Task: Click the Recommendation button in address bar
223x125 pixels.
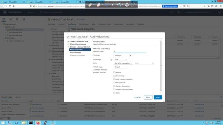Action: pos(170,6)
